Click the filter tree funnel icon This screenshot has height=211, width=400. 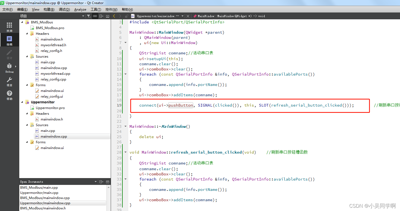click(x=89, y=16)
